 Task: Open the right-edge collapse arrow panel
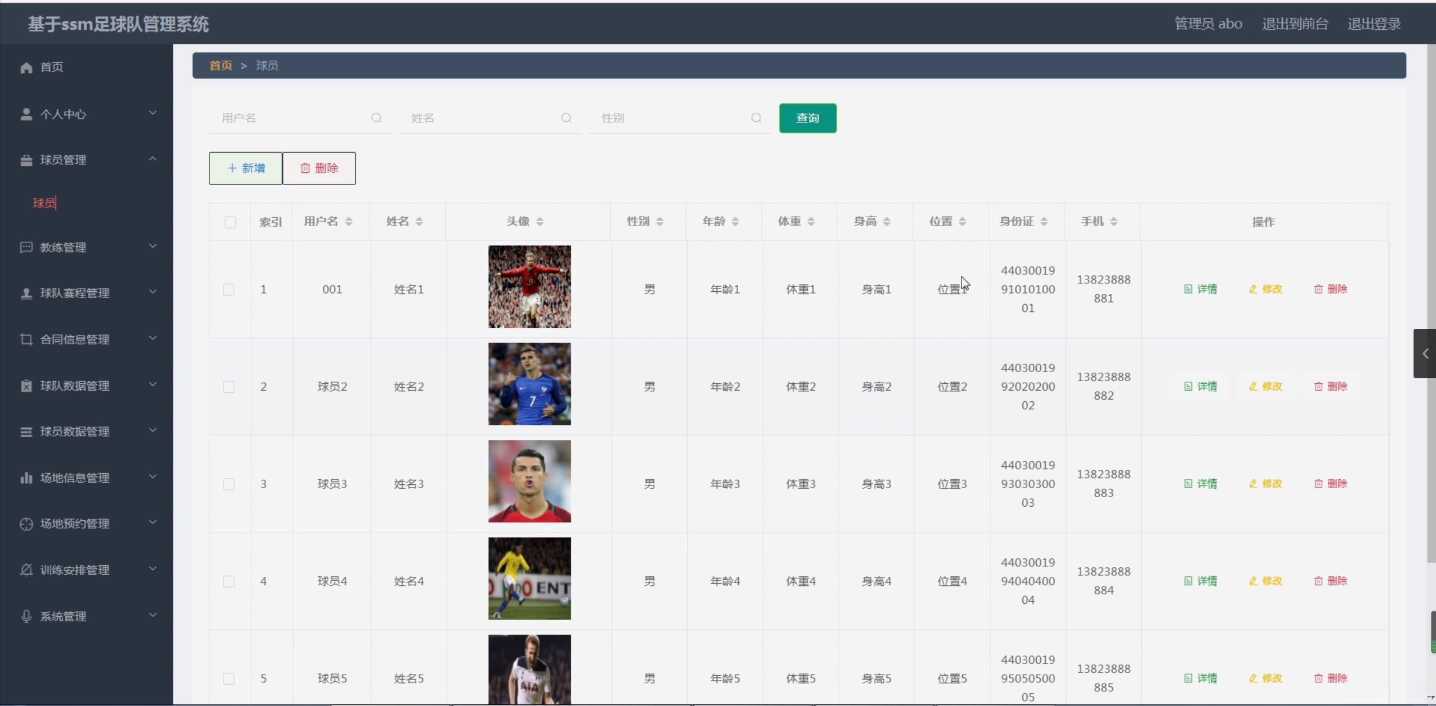click(x=1425, y=354)
